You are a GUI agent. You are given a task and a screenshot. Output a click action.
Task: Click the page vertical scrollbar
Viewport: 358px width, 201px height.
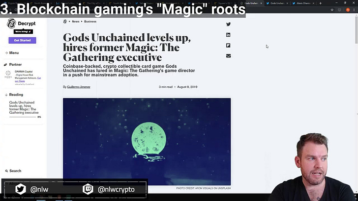(x=356, y=29)
